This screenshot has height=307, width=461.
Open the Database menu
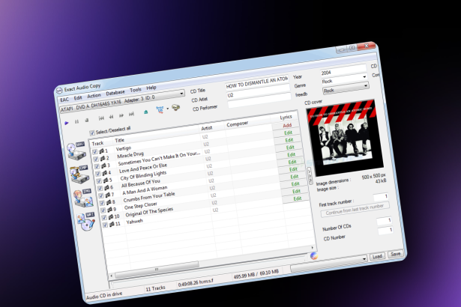(115, 93)
